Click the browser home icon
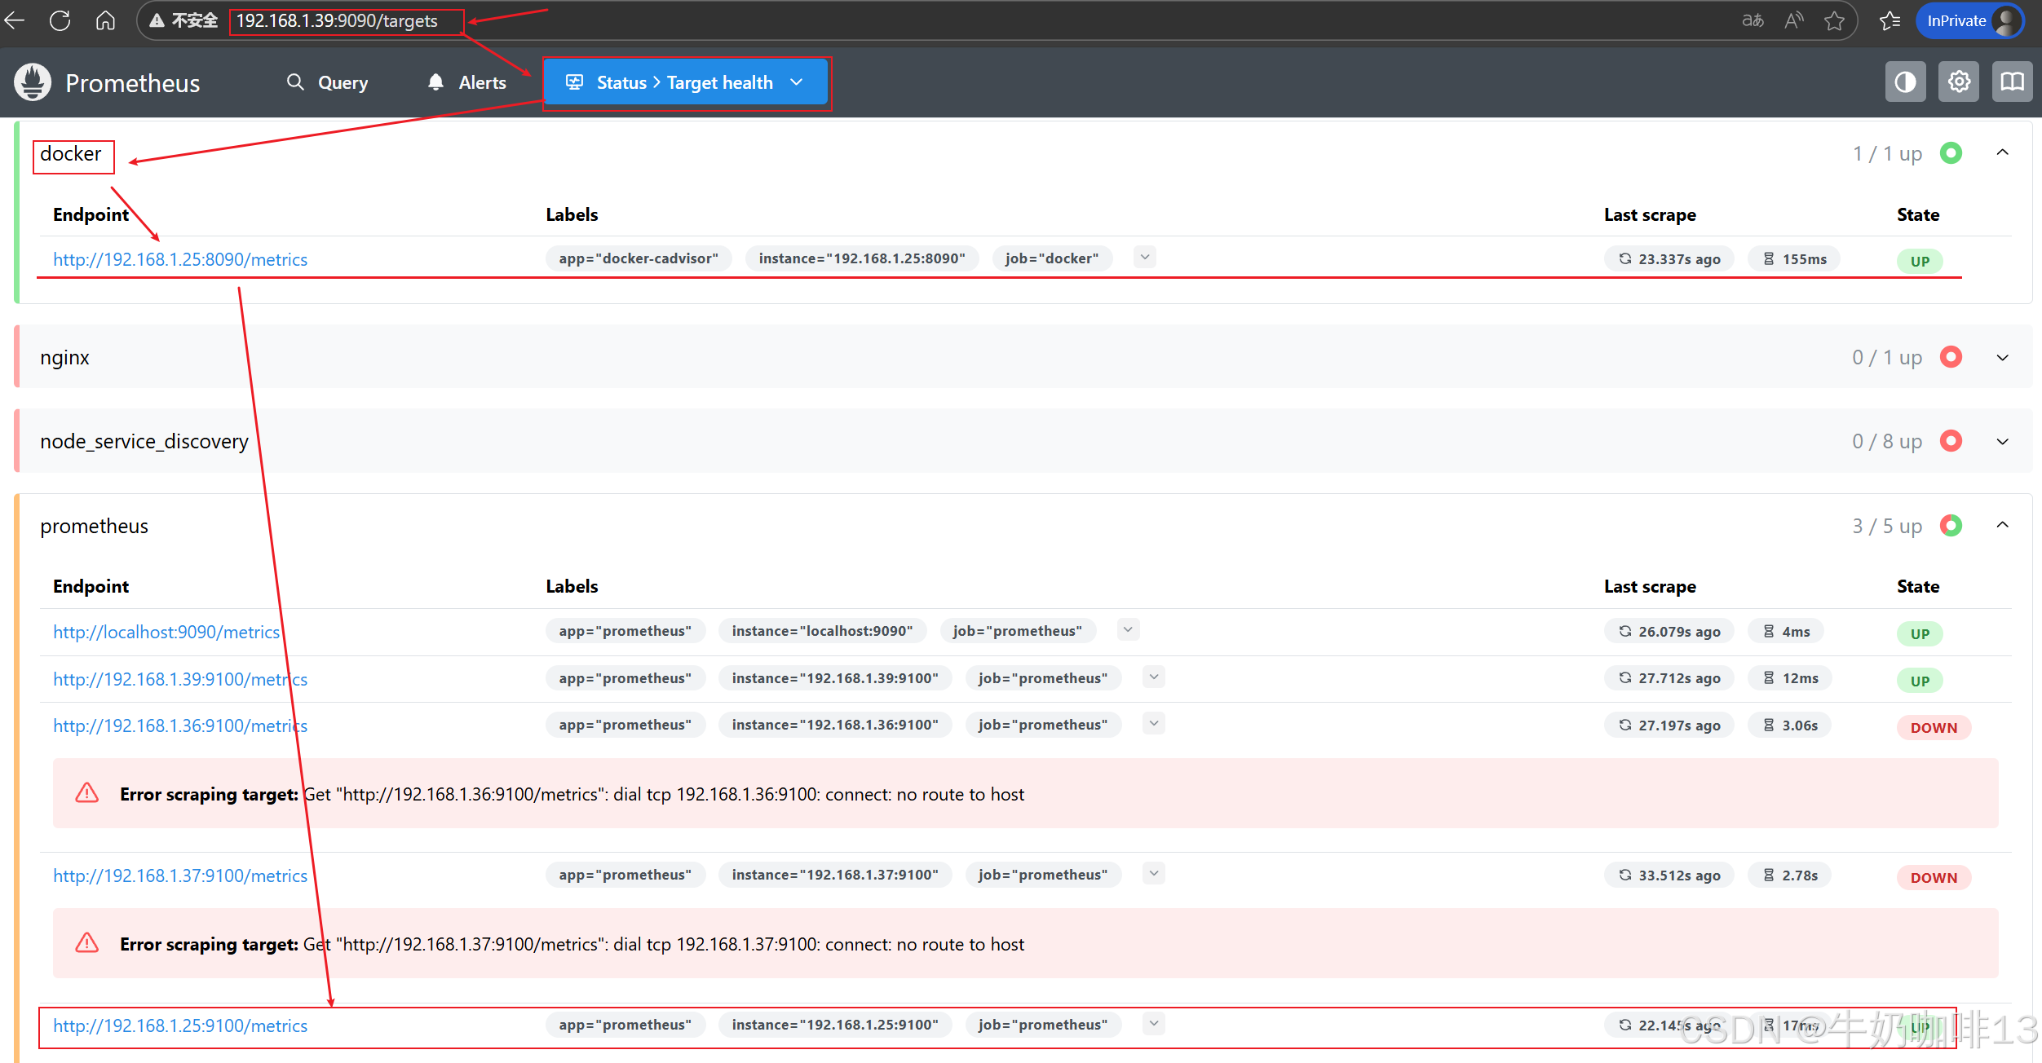 pyautogui.click(x=105, y=20)
